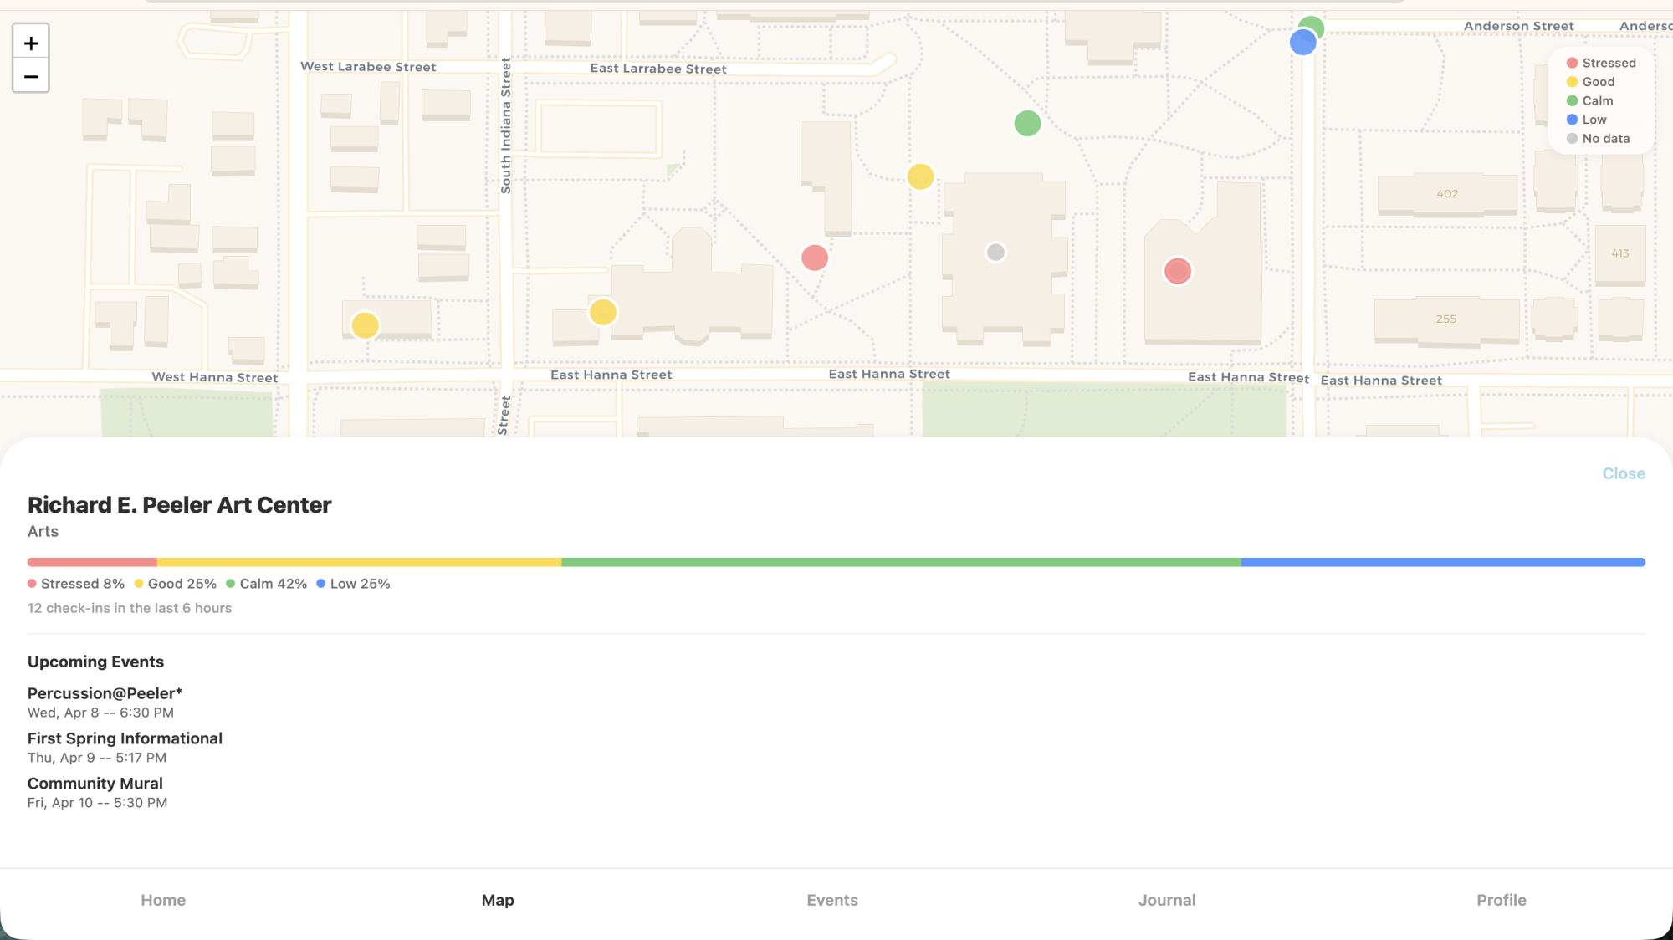
Task: Zoom in on the map
Action: 31,43
